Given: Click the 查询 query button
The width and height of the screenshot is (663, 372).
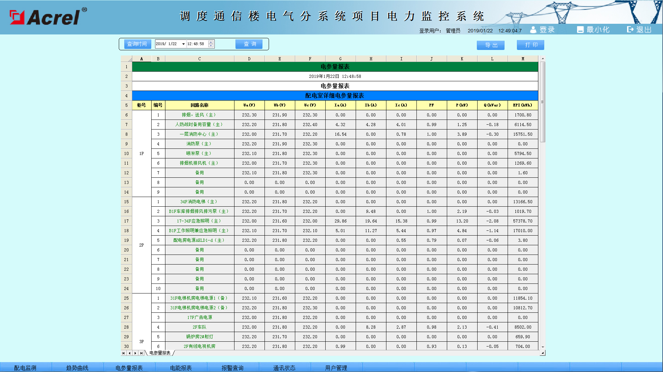Looking at the screenshot, I should click(x=249, y=44).
